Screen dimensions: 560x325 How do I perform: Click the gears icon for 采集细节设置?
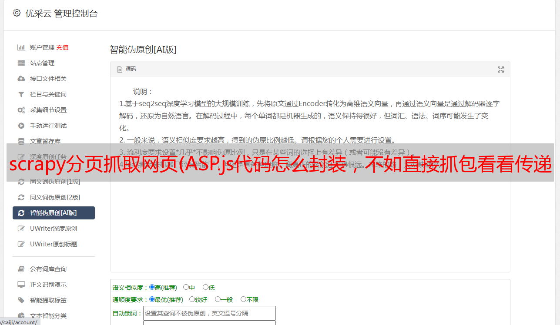pyautogui.click(x=21, y=110)
